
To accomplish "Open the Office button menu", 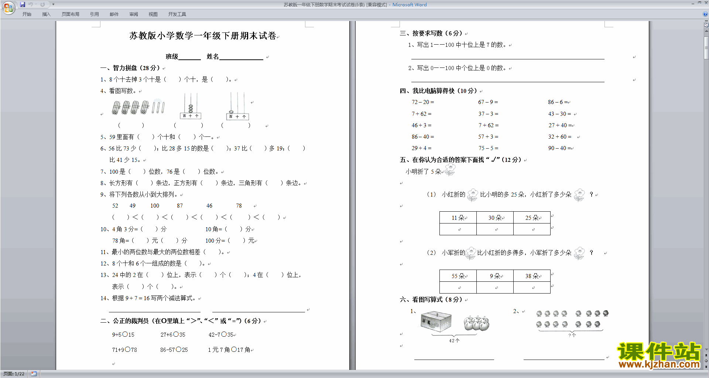I will (x=8, y=7).
